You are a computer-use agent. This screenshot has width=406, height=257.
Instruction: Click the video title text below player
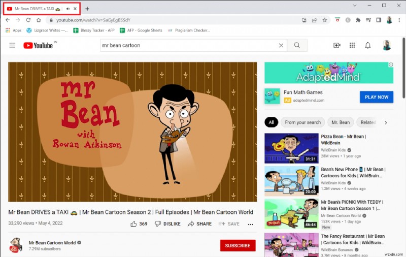(x=131, y=212)
